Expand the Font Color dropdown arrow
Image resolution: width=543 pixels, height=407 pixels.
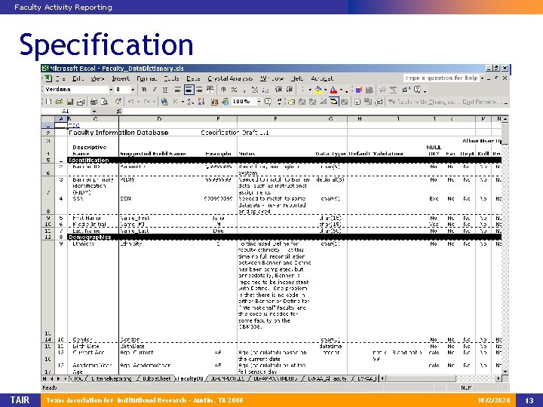click(x=341, y=90)
